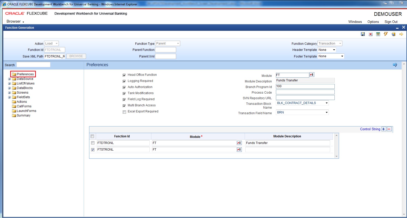This screenshot has width=407, height=218.
Task: Click the DataSource folder icon
Action: [x=14, y=79]
